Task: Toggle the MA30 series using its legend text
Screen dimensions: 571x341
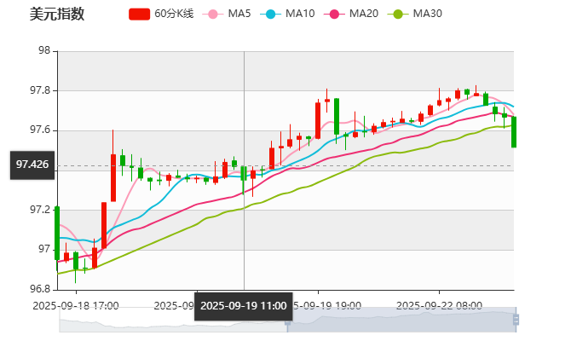Action: [427, 14]
